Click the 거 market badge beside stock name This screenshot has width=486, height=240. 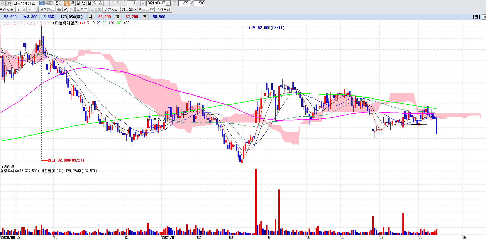(x=42, y=3)
